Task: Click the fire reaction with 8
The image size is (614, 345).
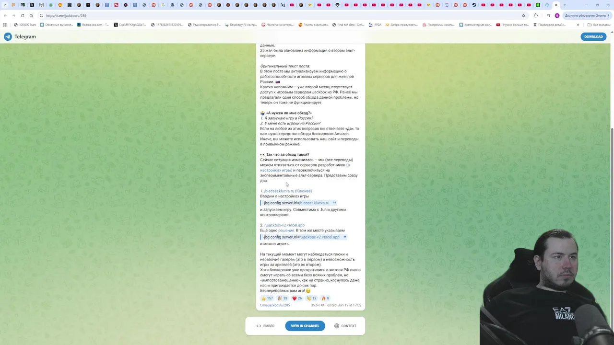Action: [x=325, y=298]
